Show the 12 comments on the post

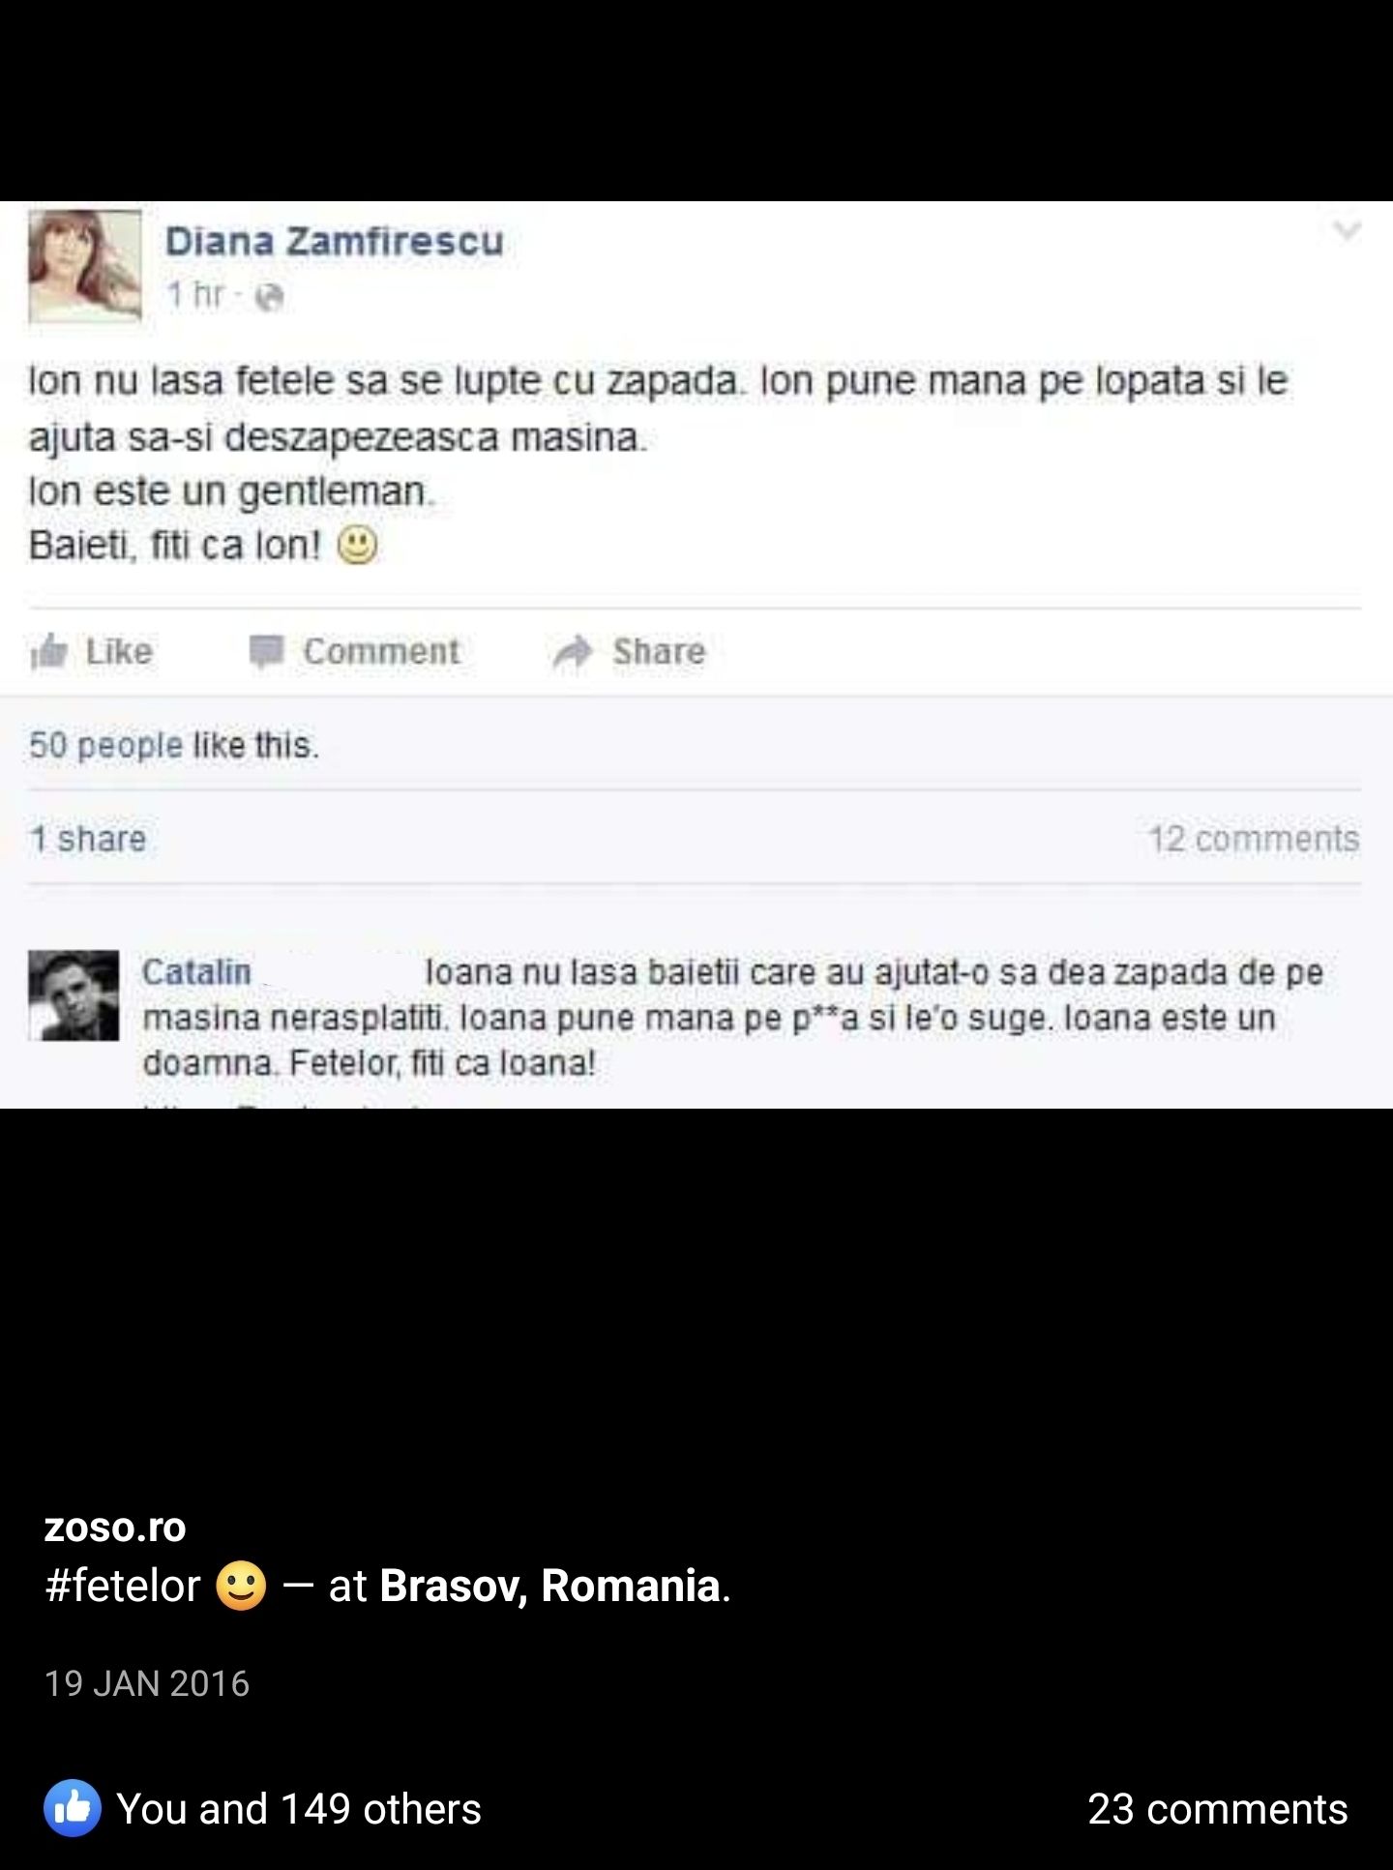click(1254, 839)
